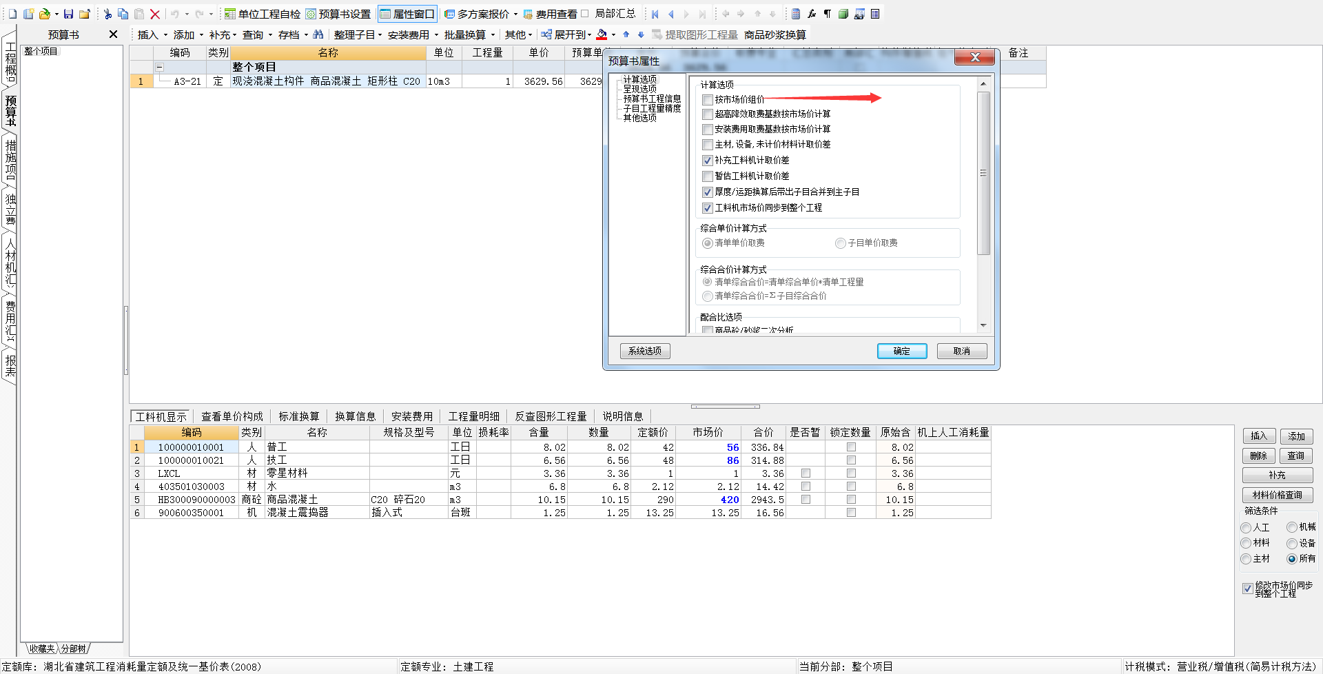The height and width of the screenshot is (674, 1323).
Task: Switch to 查看单价构成 tab
Action: point(232,416)
